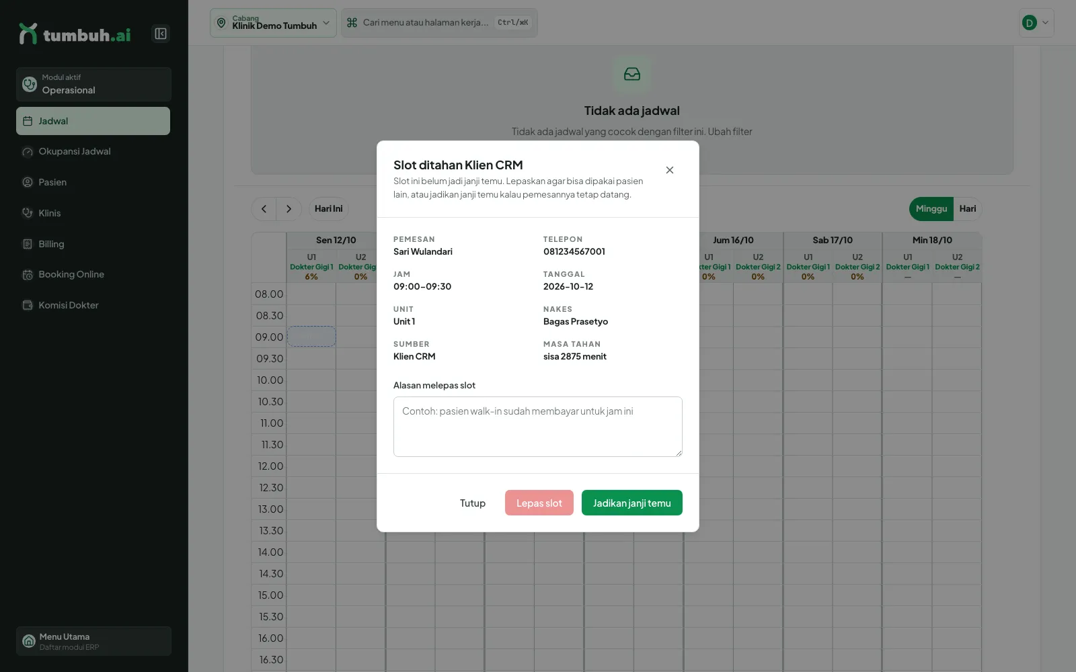Click the Sab 17/10 column header
Viewport: 1076px width, 672px height.
833,240
